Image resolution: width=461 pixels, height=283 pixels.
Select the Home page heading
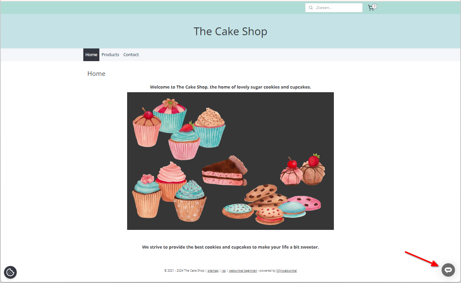(96, 74)
